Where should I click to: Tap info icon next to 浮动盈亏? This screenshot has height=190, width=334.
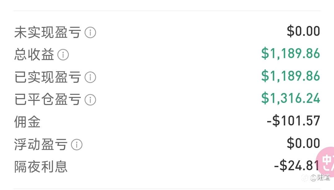[77, 144]
